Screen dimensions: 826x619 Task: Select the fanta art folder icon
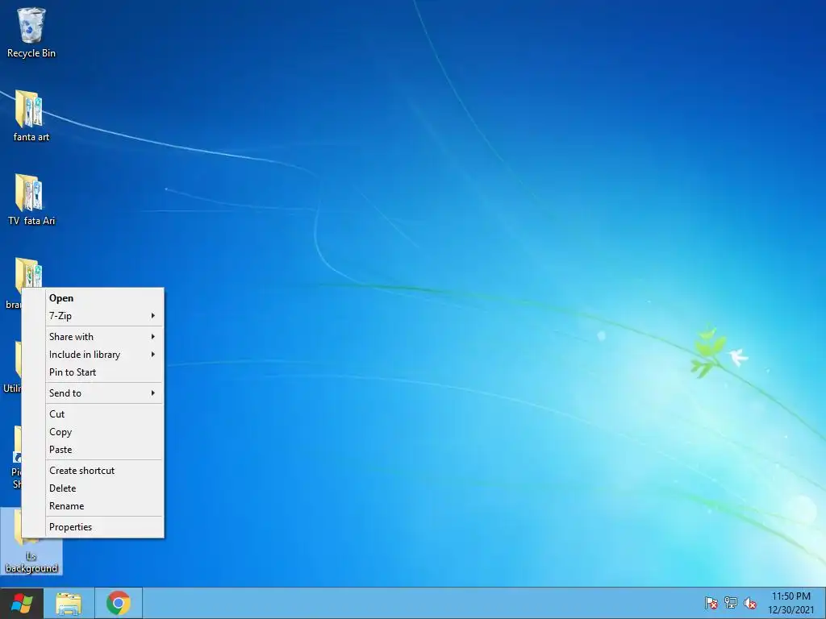tap(29, 109)
